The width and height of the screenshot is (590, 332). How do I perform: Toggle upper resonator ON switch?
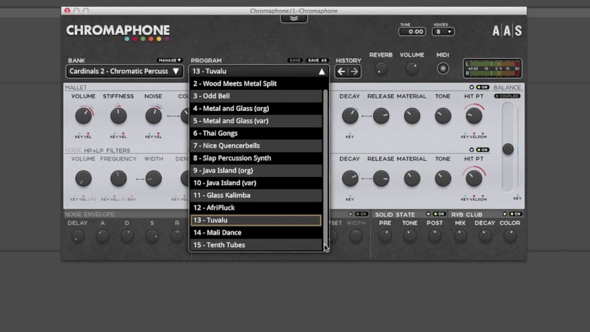[x=483, y=87]
